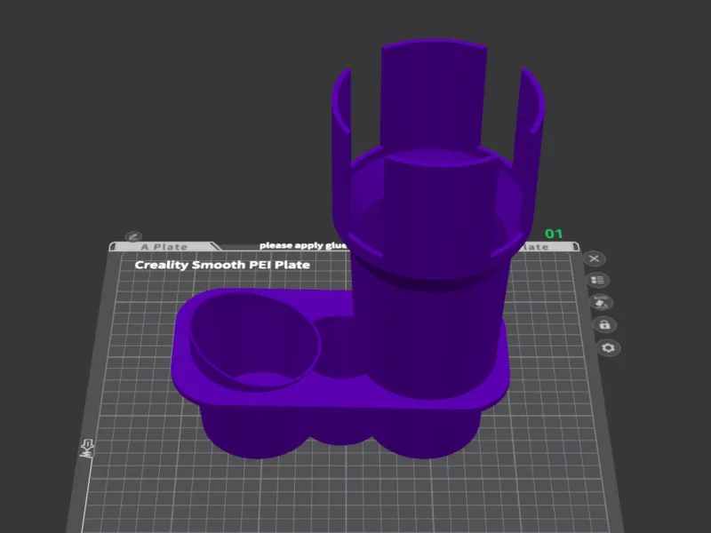711x533 pixels.
Task: Toggle the plate lock icon
Action: coord(604,324)
